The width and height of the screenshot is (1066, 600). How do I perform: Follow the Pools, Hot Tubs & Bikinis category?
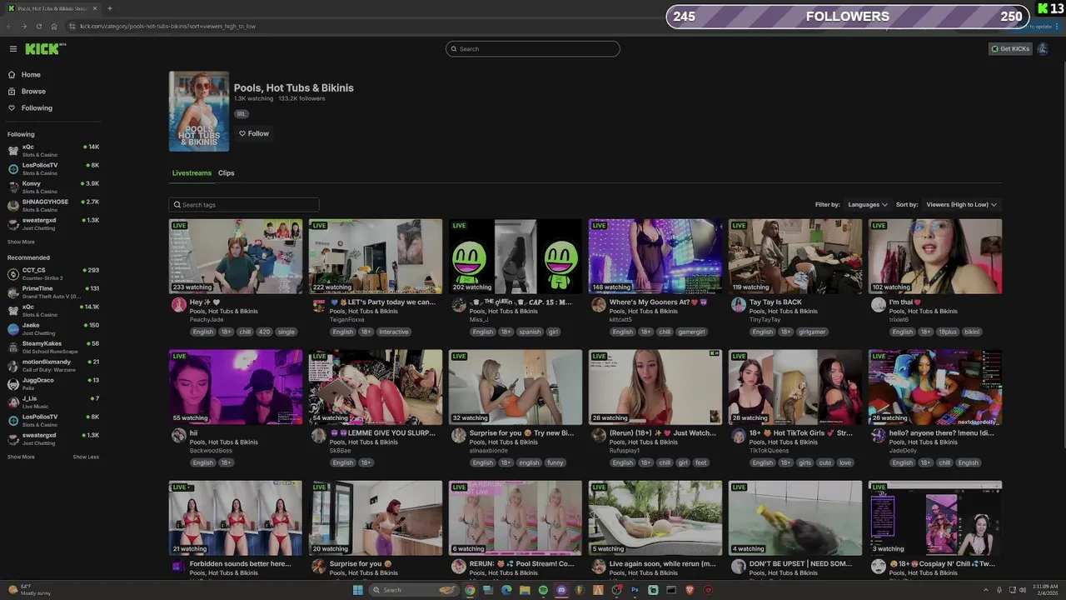pos(254,133)
